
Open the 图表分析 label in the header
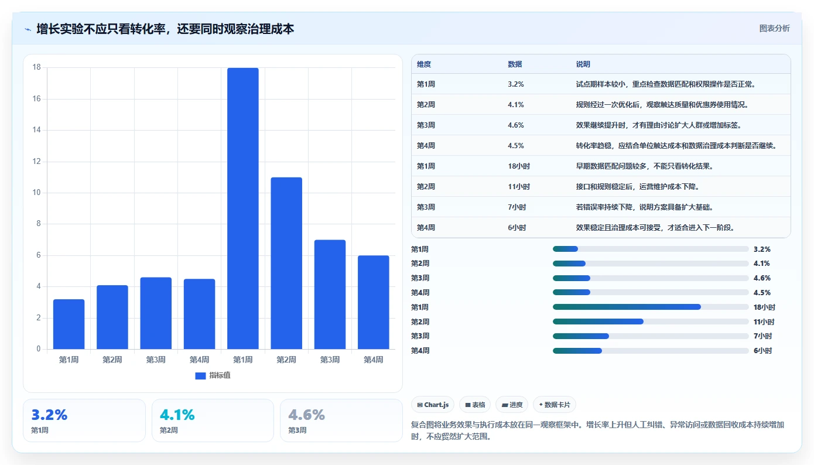point(774,28)
